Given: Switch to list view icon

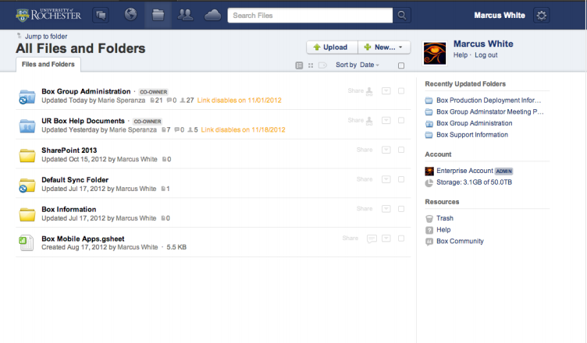Looking at the screenshot, I should pyautogui.click(x=299, y=65).
